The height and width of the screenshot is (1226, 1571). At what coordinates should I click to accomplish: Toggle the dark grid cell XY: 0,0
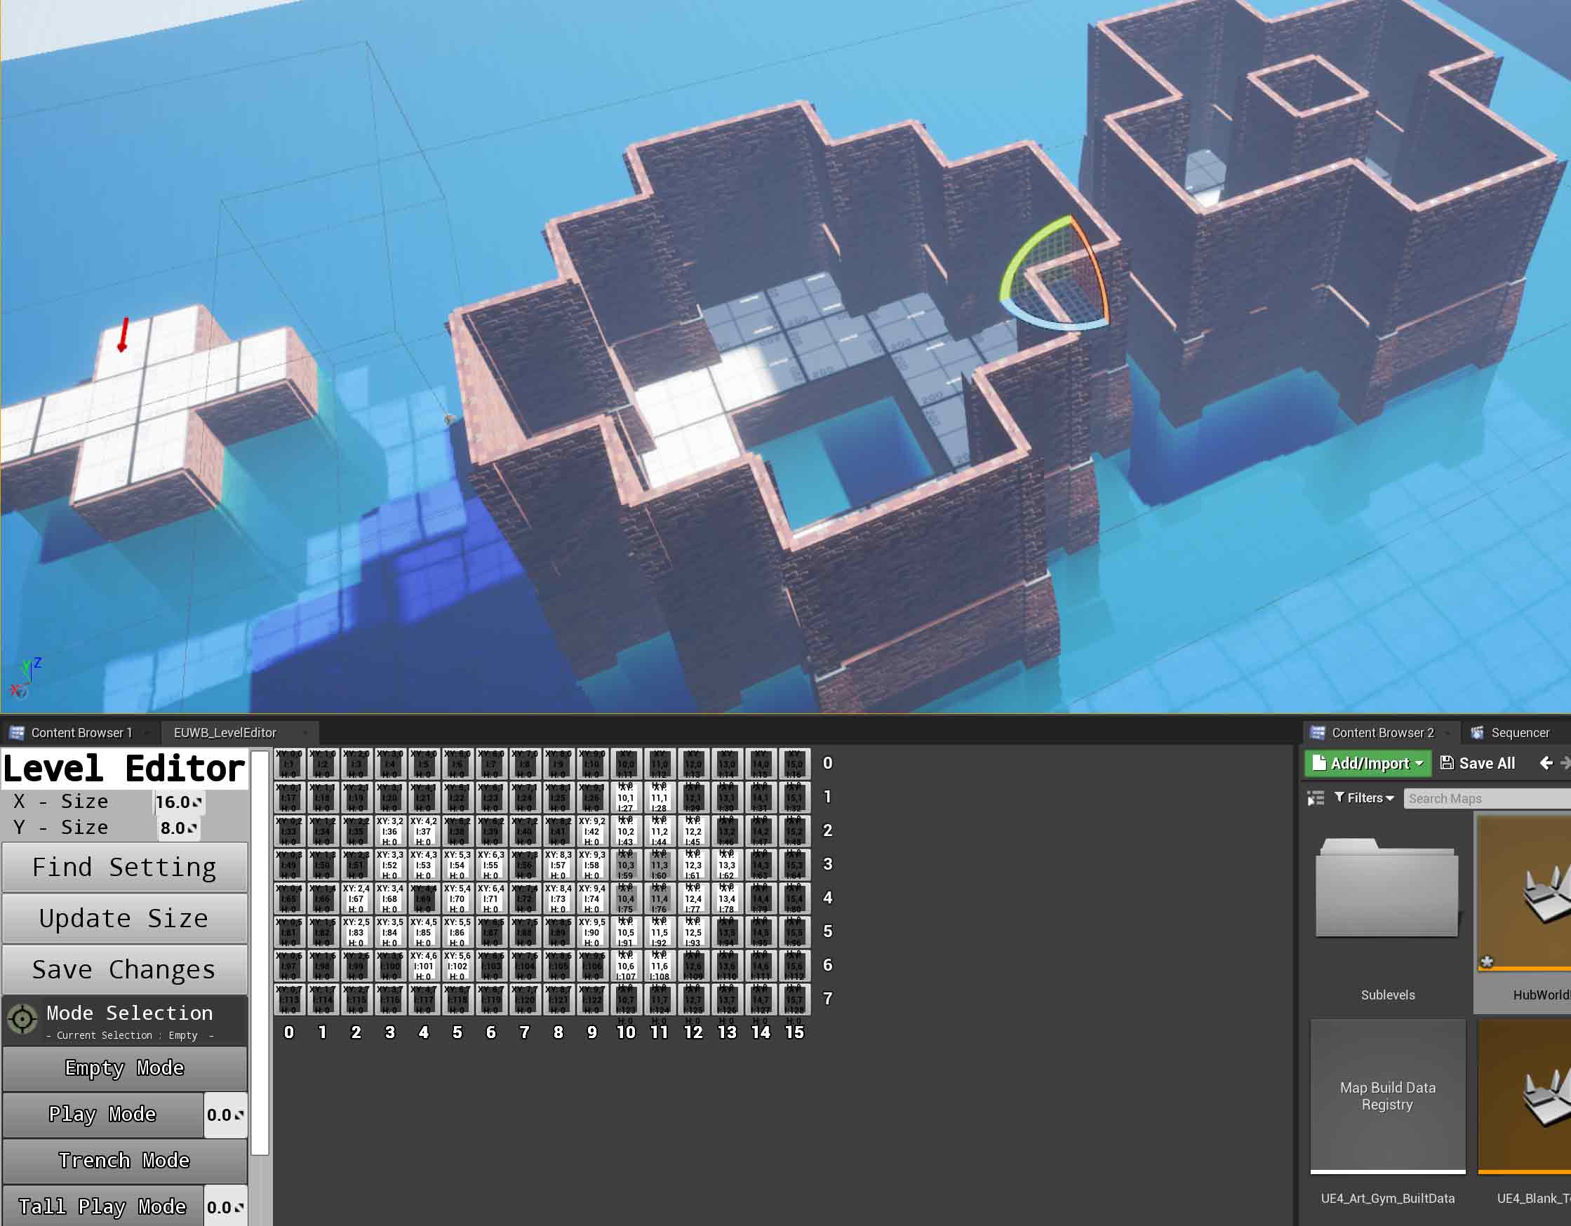coord(288,764)
